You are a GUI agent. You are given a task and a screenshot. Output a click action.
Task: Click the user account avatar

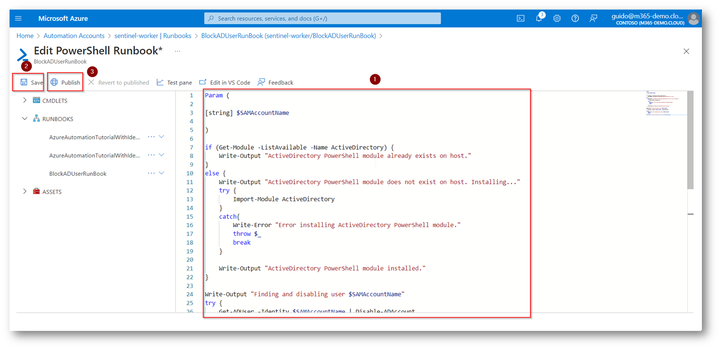click(x=693, y=19)
